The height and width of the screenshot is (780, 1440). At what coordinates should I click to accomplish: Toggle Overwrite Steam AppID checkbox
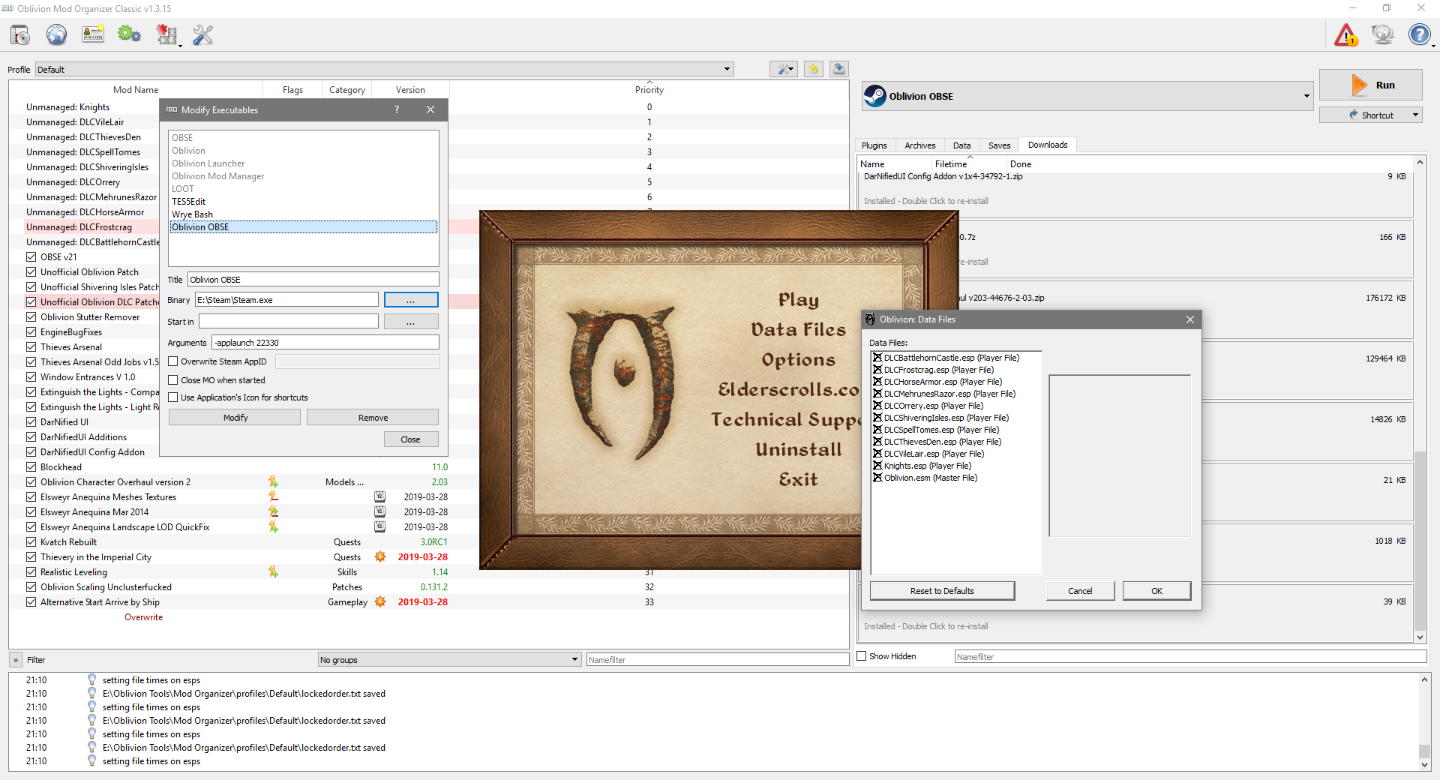[x=173, y=361]
